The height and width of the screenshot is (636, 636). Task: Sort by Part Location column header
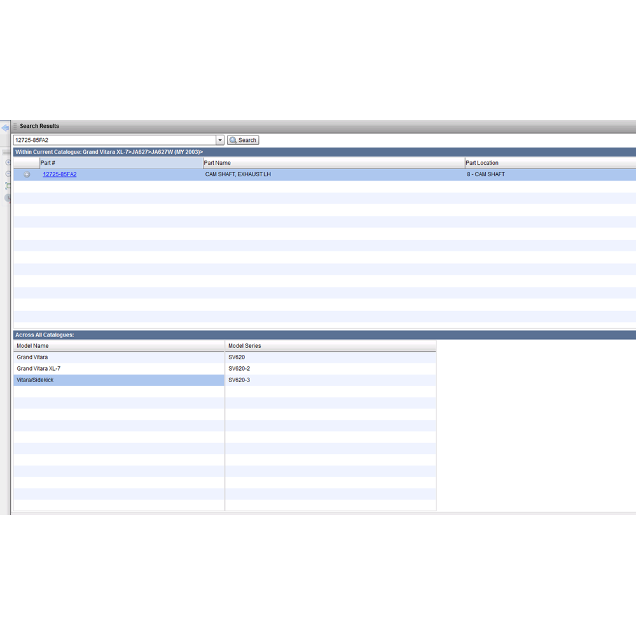tap(547, 163)
